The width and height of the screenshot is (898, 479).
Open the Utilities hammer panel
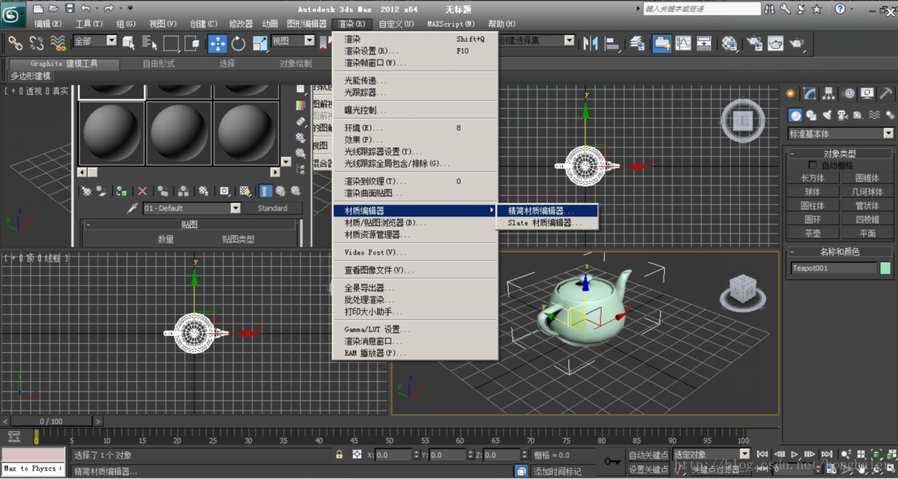886,93
